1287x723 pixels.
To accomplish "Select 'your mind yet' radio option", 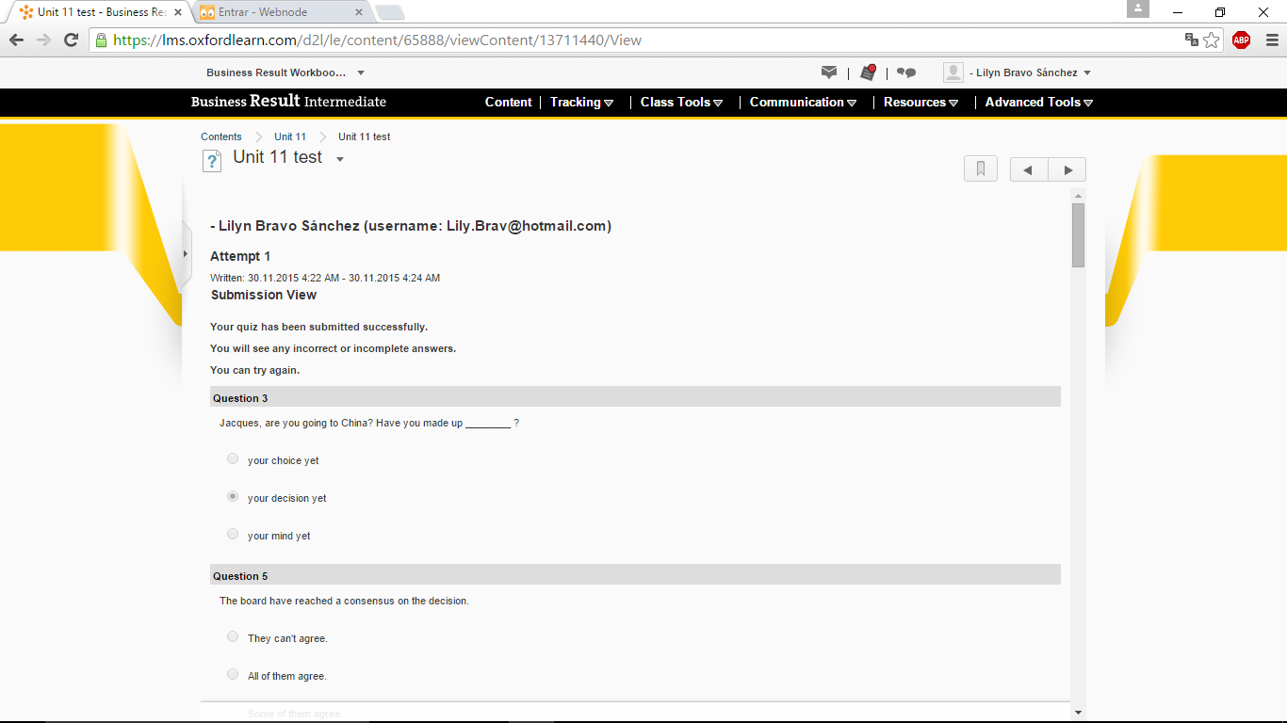I will tap(233, 535).
